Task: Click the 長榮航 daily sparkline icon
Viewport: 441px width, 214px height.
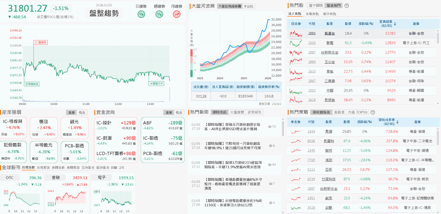Action: pyautogui.click(x=296, y=100)
